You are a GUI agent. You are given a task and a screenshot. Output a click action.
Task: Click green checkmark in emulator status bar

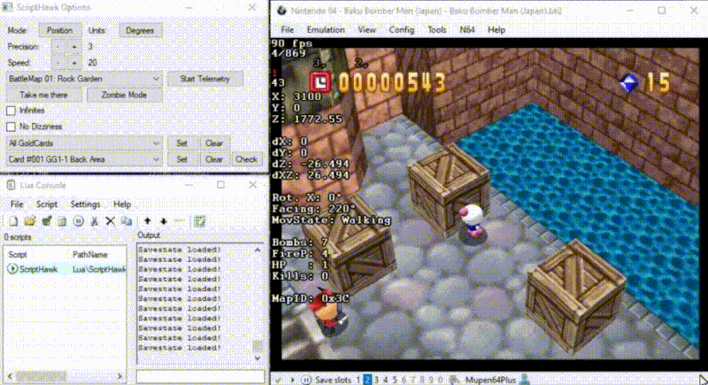tap(278, 380)
